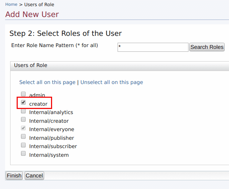Click the 'Add New User' page title
Viewport: 229px width, 189px height.
32,14
